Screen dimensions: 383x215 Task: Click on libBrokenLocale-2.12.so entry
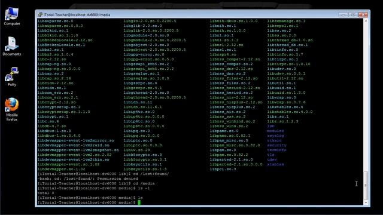pyautogui.click(x=65, y=40)
